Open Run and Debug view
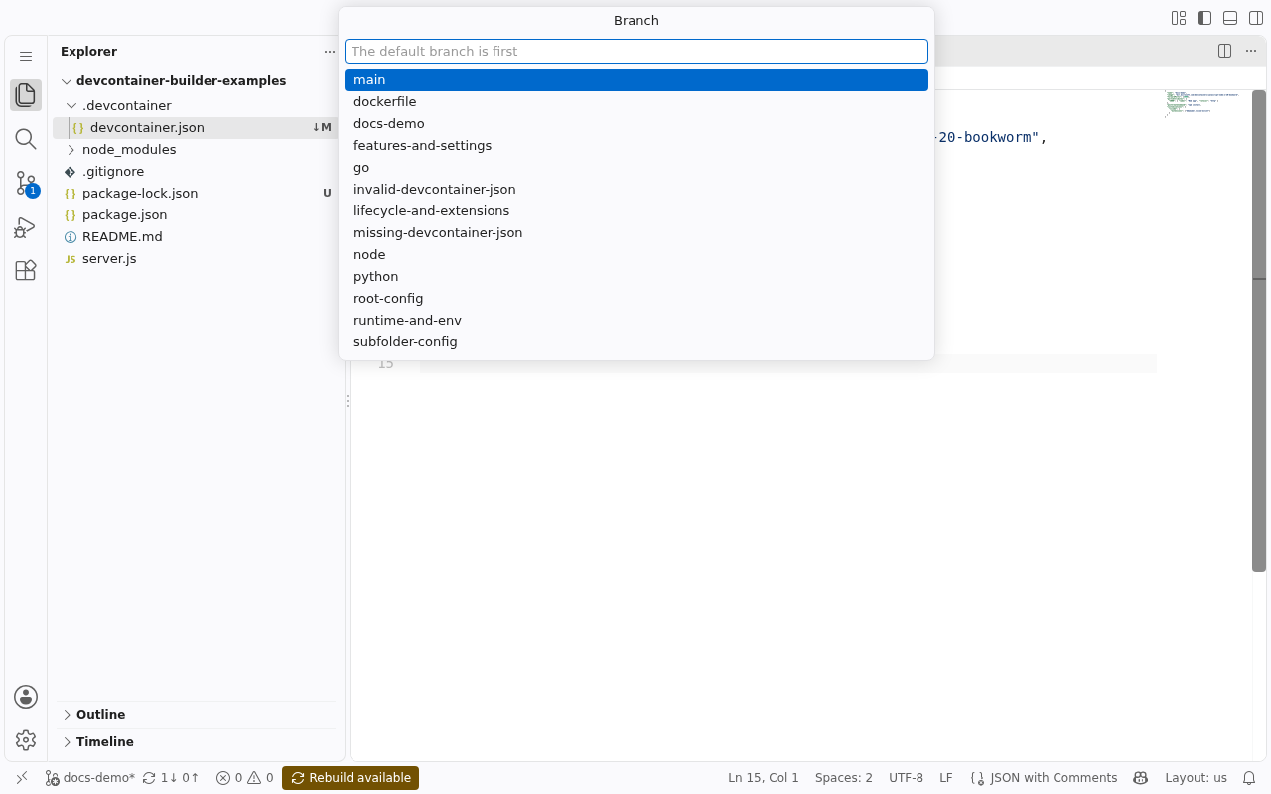1271x794 pixels. [26, 226]
